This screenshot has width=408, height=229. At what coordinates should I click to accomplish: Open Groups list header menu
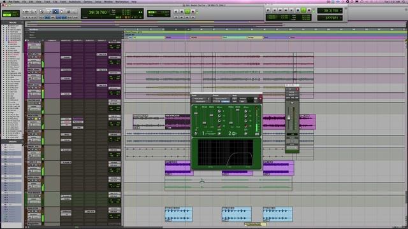[13, 142]
